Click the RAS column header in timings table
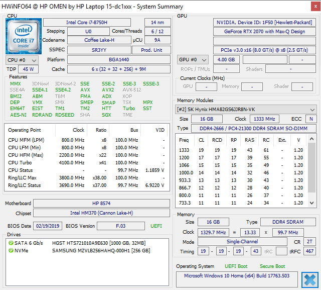 (x=249, y=140)
